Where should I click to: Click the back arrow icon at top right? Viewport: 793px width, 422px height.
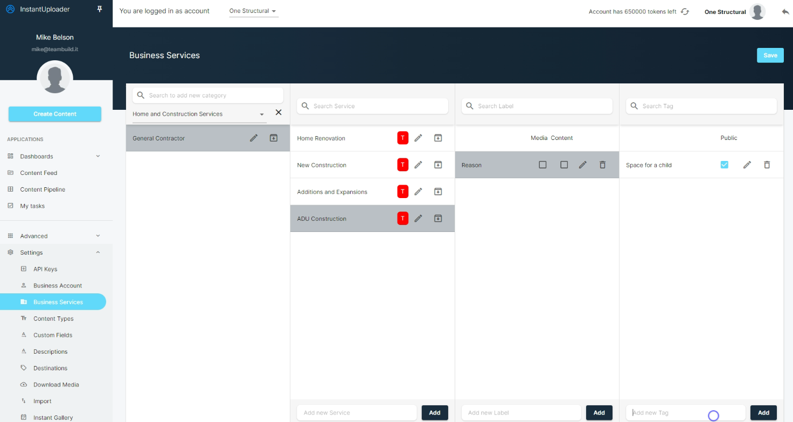point(785,11)
